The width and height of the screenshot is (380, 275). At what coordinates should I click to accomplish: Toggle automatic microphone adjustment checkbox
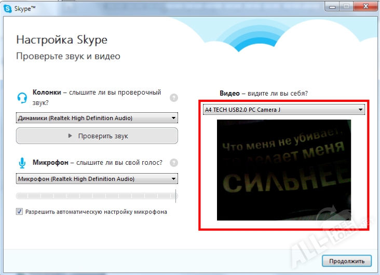(20, 212)
